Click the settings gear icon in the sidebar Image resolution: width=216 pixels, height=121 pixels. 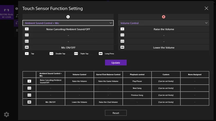point(6,115)
